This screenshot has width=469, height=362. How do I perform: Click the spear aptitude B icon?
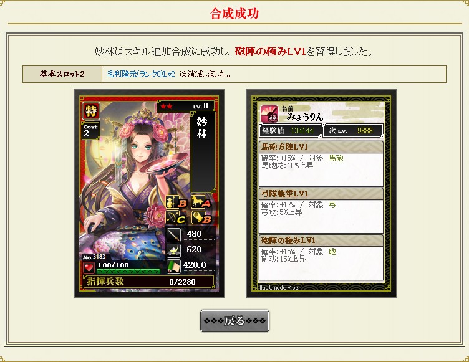(176, 202)
